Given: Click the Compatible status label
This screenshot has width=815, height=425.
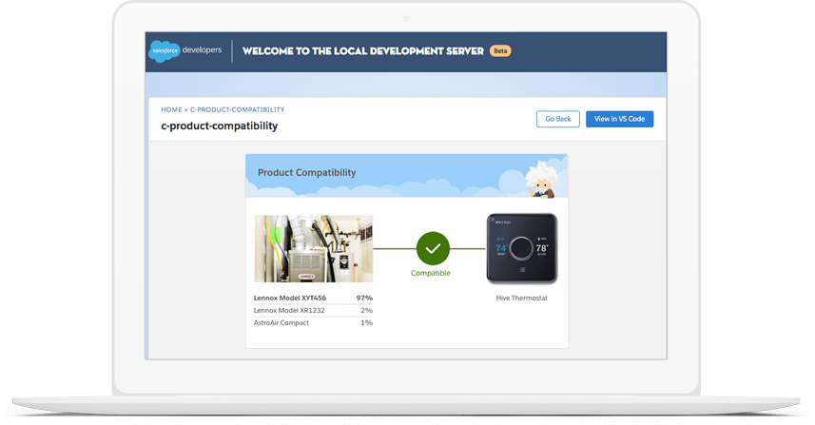Looking at the screenshot, I should coord(431,273).
